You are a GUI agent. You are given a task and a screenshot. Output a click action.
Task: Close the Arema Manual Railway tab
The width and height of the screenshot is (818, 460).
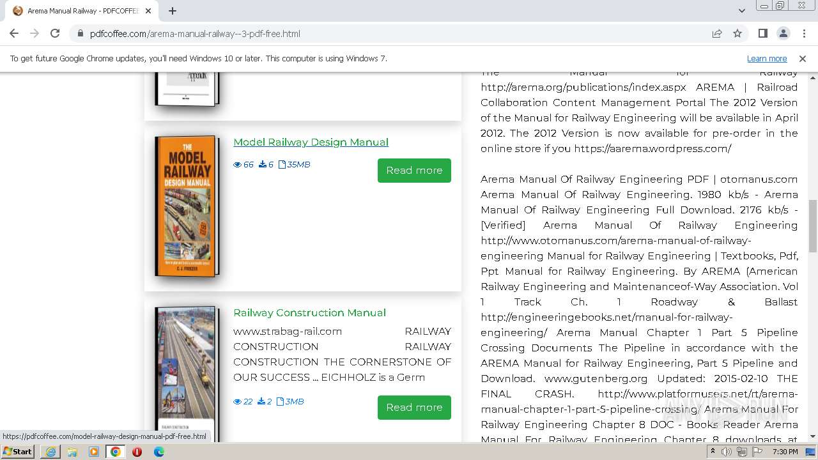149,11
